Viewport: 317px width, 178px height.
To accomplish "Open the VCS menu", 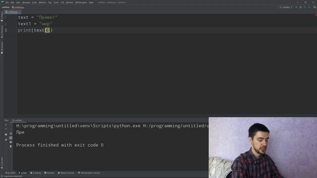I will point(62,2).
